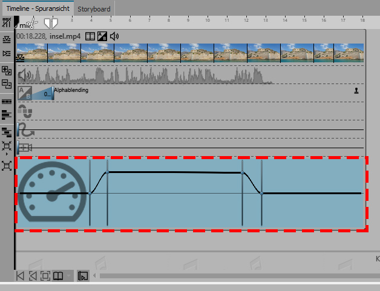
Task: Open the zoom icon with a small arrow
Action: pyautogui.click(x=7, y=148)
